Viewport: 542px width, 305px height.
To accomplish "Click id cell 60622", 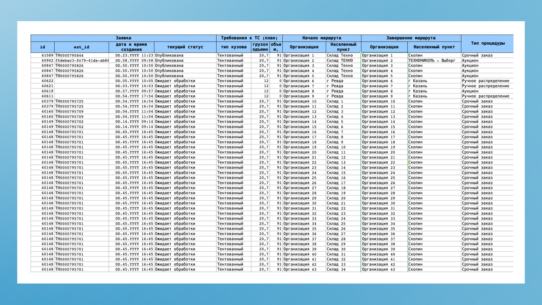I will tap(42, 81).
